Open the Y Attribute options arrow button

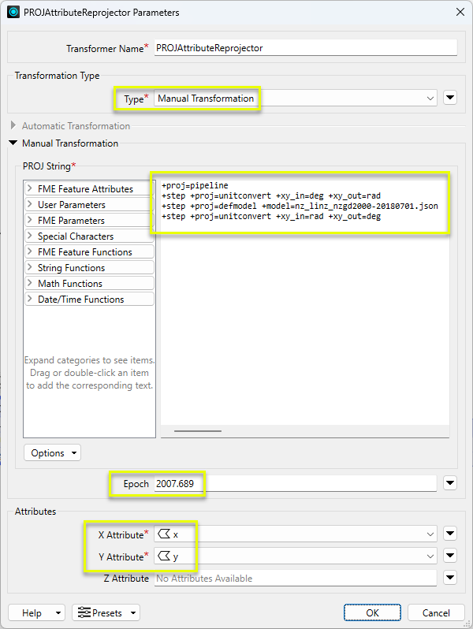pos(450,556)
